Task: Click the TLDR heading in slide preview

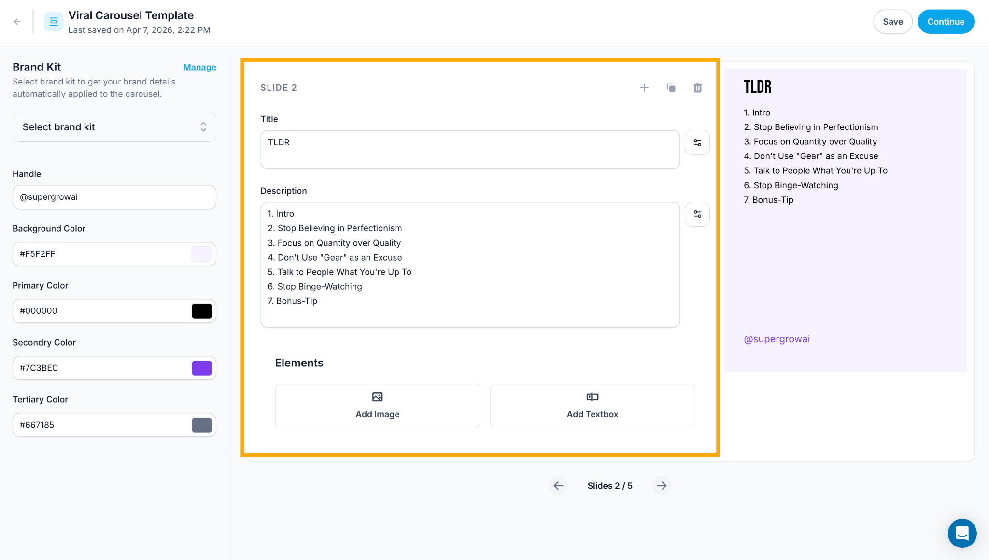Action: 758,87
